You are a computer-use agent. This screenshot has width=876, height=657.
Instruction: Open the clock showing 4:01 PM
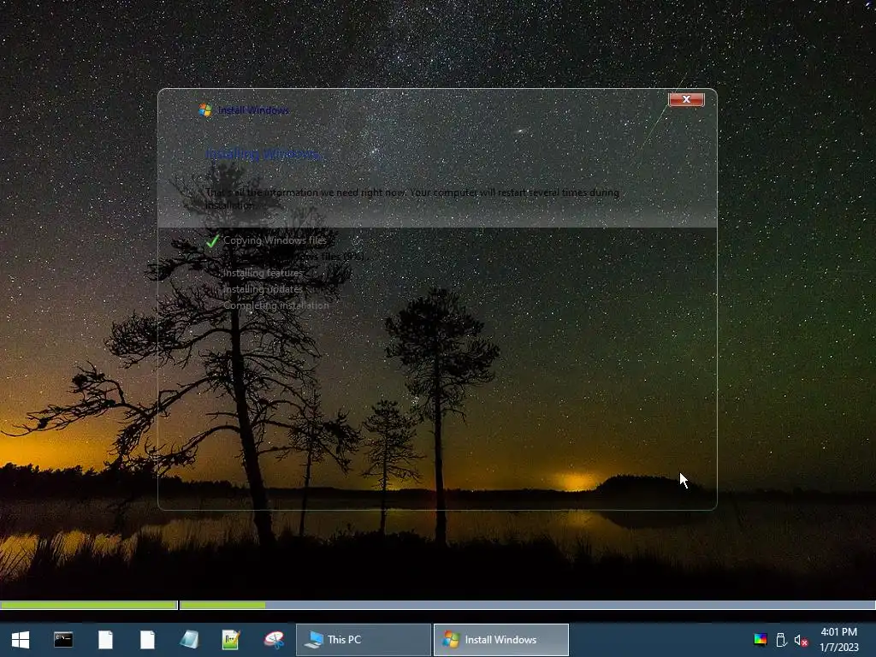(x=838, y=640)
